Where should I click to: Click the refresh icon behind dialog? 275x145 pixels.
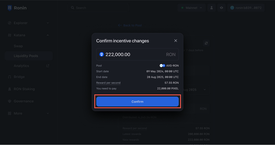click(206, 43)
